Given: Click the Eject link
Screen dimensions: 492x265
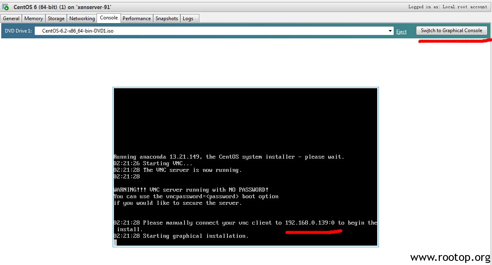Looking at the screenshot, I should pos(401,32).
